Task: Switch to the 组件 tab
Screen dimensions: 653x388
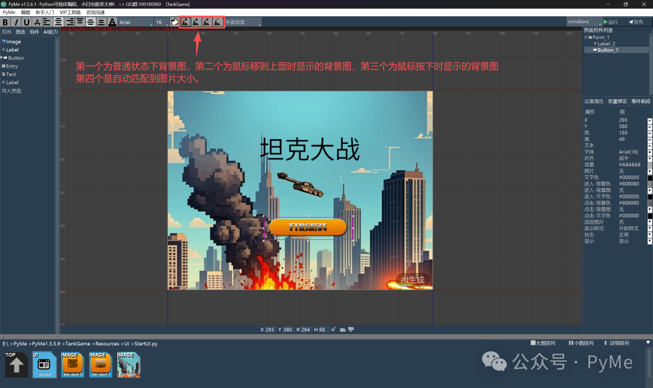Action: [34, 32]
